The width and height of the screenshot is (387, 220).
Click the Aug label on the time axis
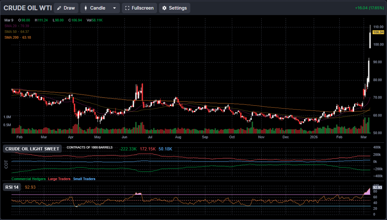tap(178, 137)
